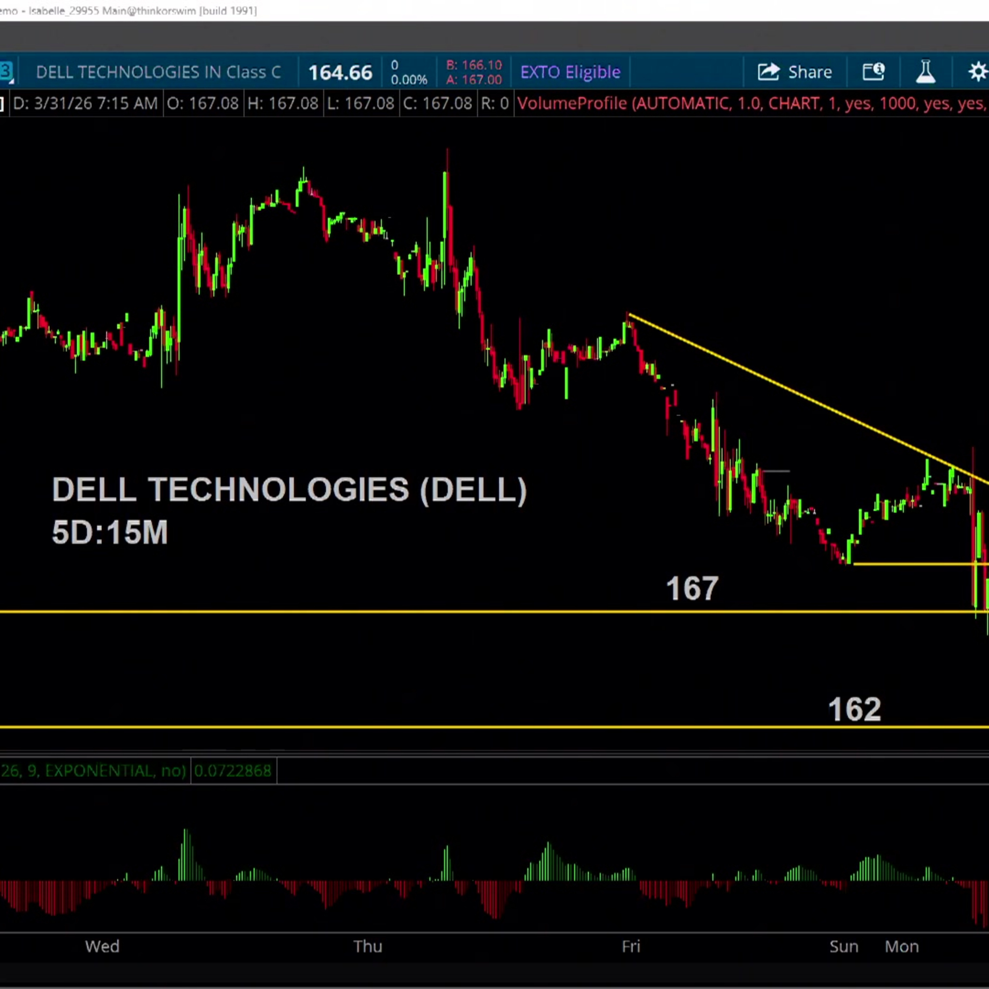Click the last price 164.66
Screen dimensions: 989x989
coord(341,72)
